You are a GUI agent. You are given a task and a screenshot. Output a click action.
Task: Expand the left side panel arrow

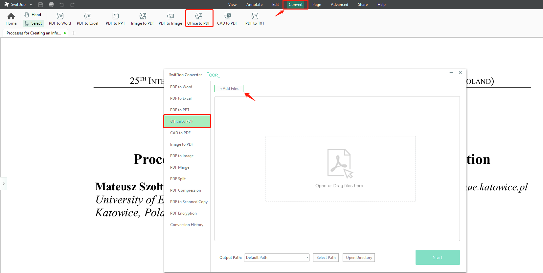coord(4,184)
